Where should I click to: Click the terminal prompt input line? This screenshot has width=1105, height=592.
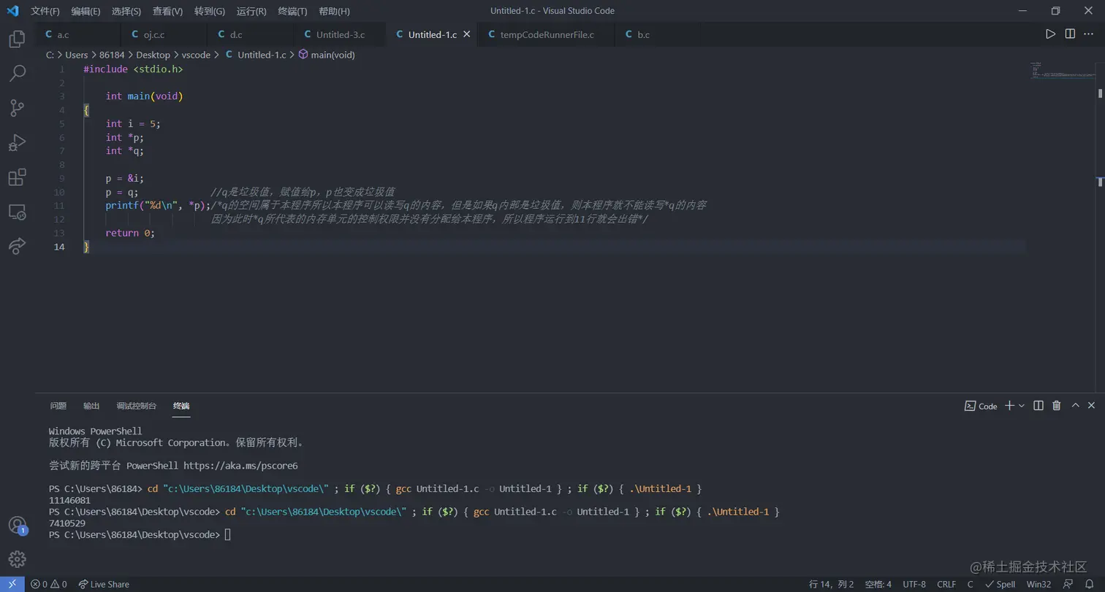pyautogui.click(x=139, y=535)
